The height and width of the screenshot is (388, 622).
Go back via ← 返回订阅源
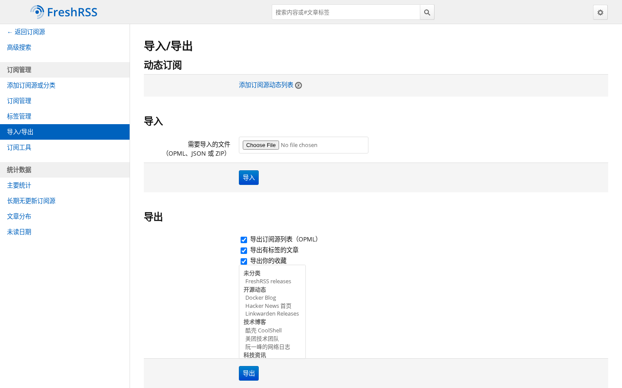26,32
